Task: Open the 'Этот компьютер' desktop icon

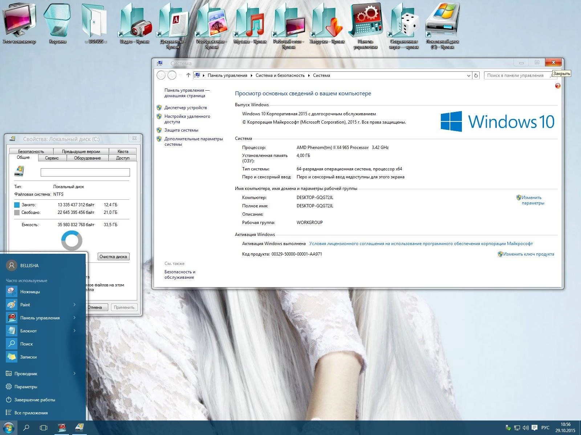Action: tap(19, 24)
